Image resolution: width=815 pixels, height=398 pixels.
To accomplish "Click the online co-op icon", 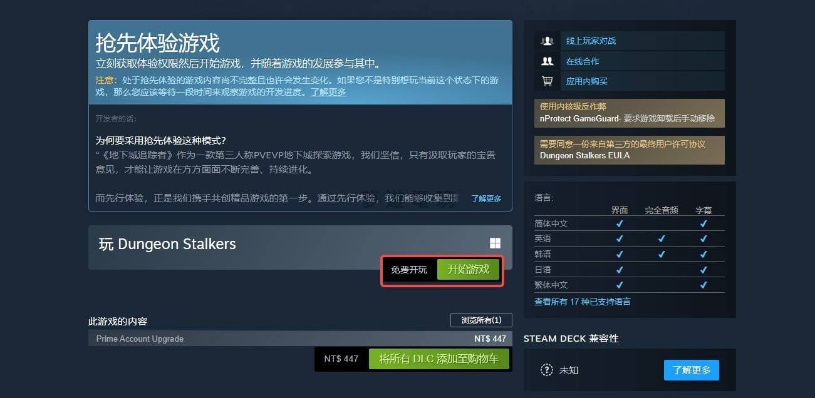I will pyautogui.click(x=548, y=61).
